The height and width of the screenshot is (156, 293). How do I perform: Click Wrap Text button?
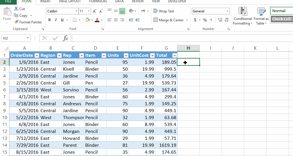[x=164, y=11]
